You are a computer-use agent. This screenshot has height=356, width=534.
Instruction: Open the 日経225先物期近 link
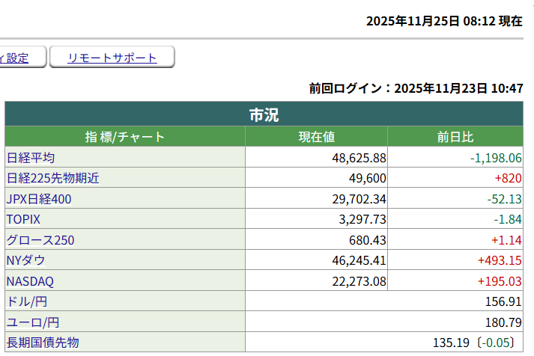click(x=52, y=178)
